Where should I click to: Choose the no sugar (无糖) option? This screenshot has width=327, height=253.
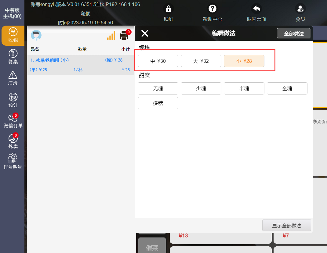158,88
